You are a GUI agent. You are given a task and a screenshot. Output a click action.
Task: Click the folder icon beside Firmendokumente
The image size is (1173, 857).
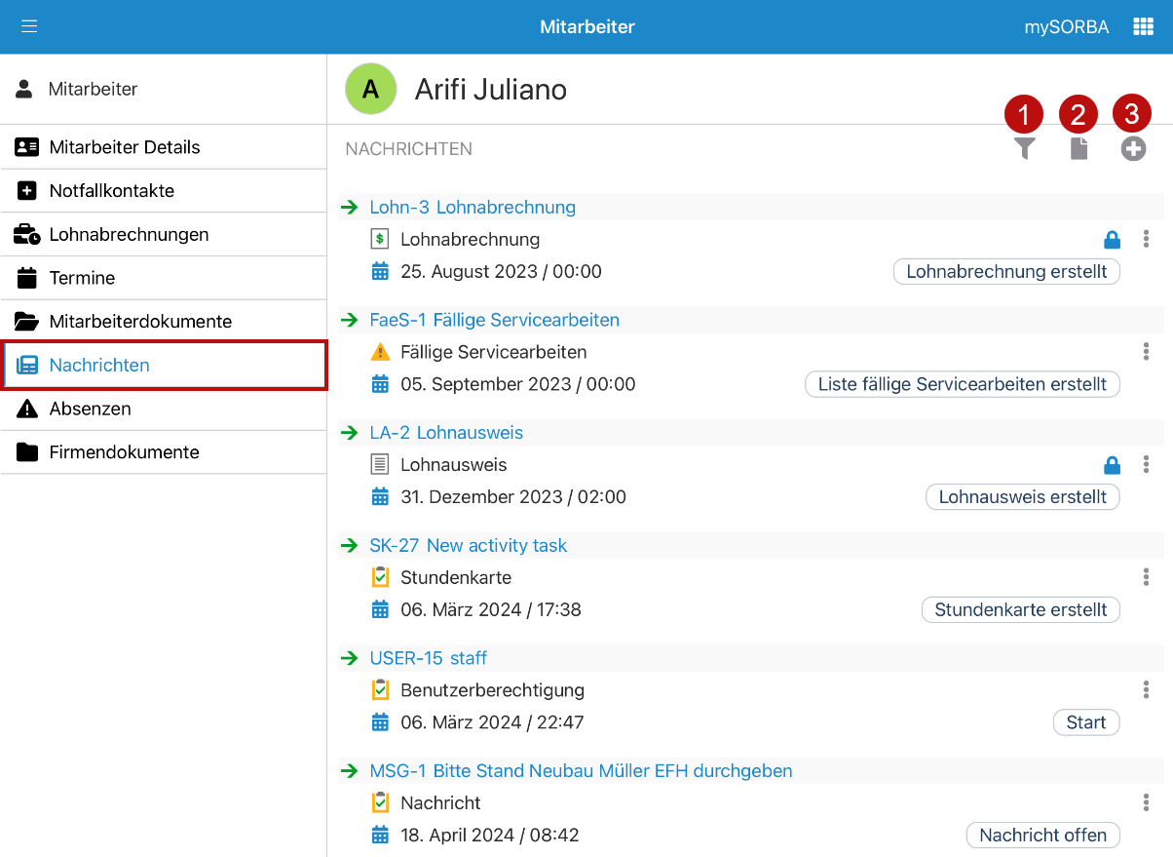[x=27, y=452]
